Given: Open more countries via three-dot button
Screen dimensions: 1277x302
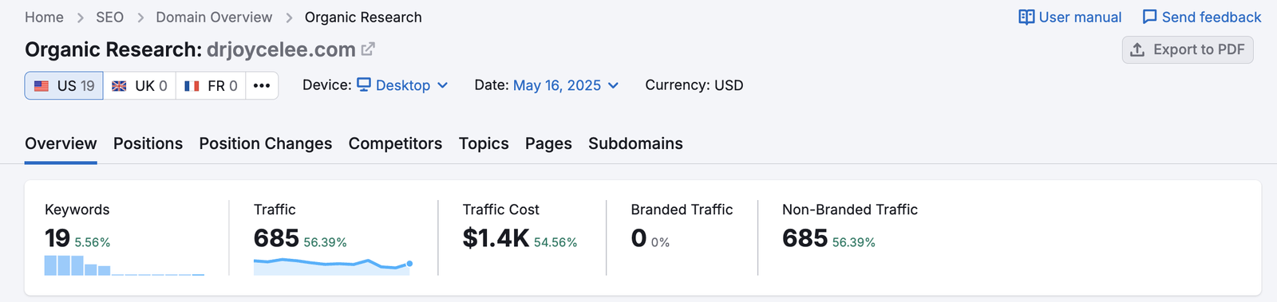Looking at the screenshot, I should [x=262, y=85].
